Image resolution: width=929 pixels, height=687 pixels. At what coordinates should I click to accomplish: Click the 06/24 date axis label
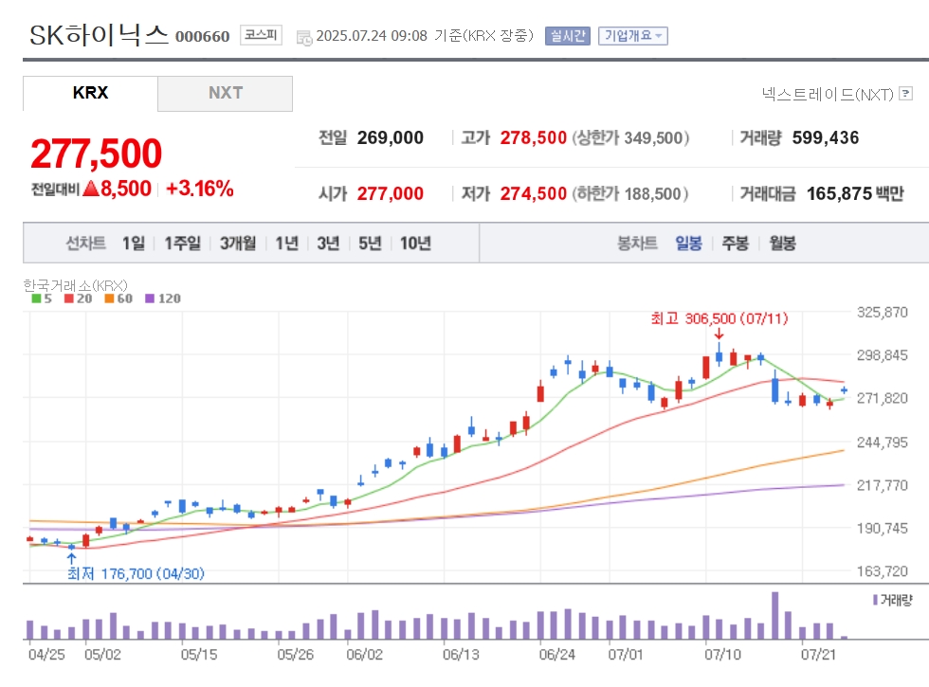[x=557, y=655]
